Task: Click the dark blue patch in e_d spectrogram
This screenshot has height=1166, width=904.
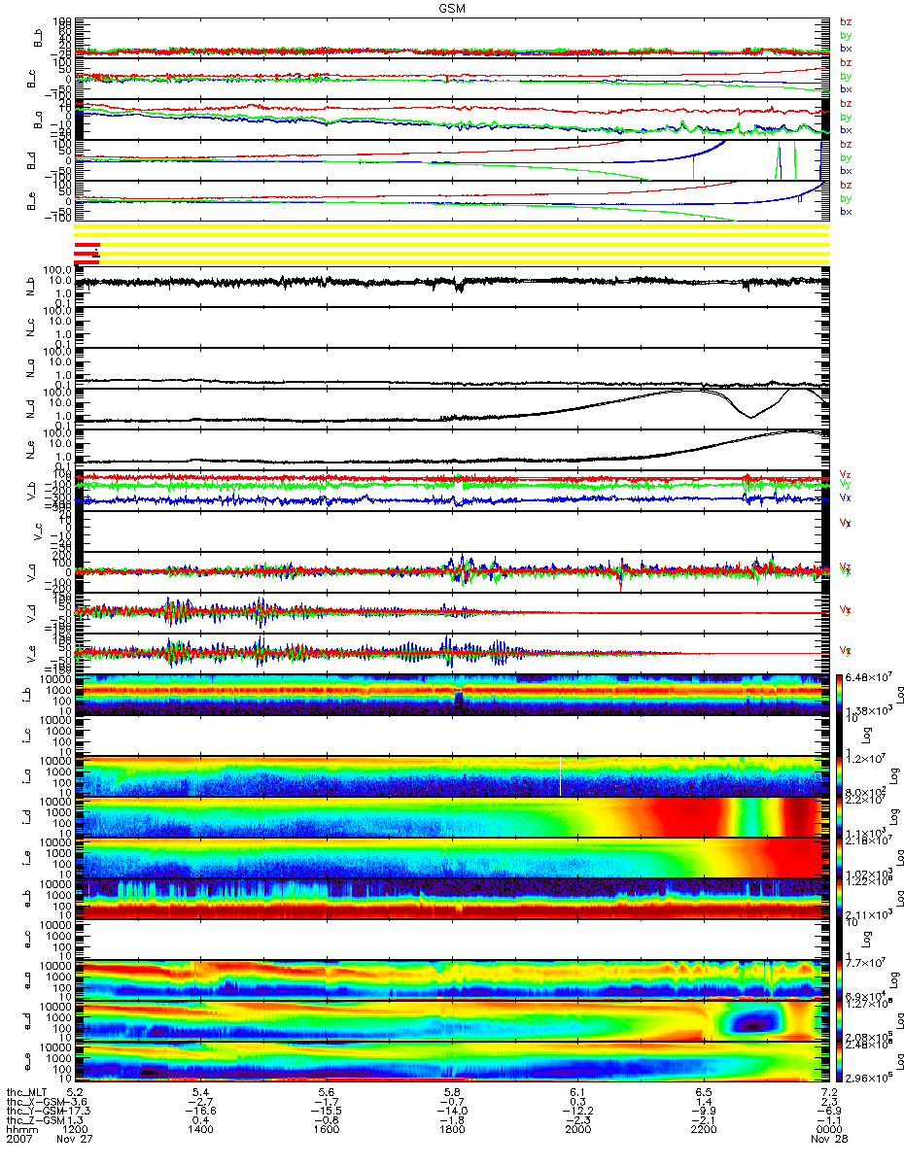Action: (750, 1021)
